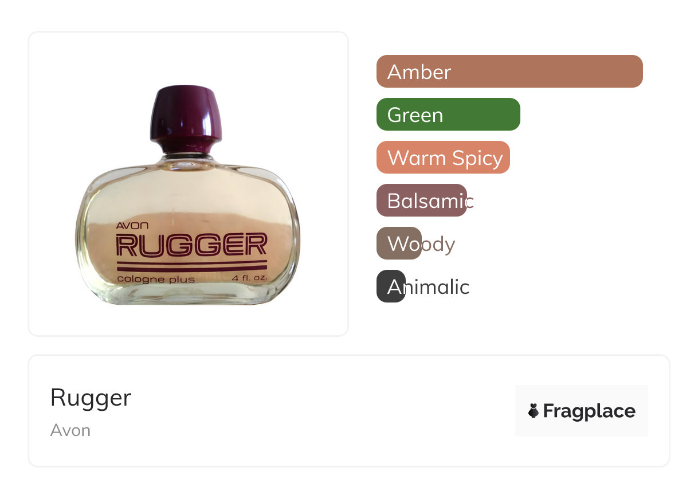
Task: Click the '4 fl. oz.' bottle text
Action: [x=249, y=278]
